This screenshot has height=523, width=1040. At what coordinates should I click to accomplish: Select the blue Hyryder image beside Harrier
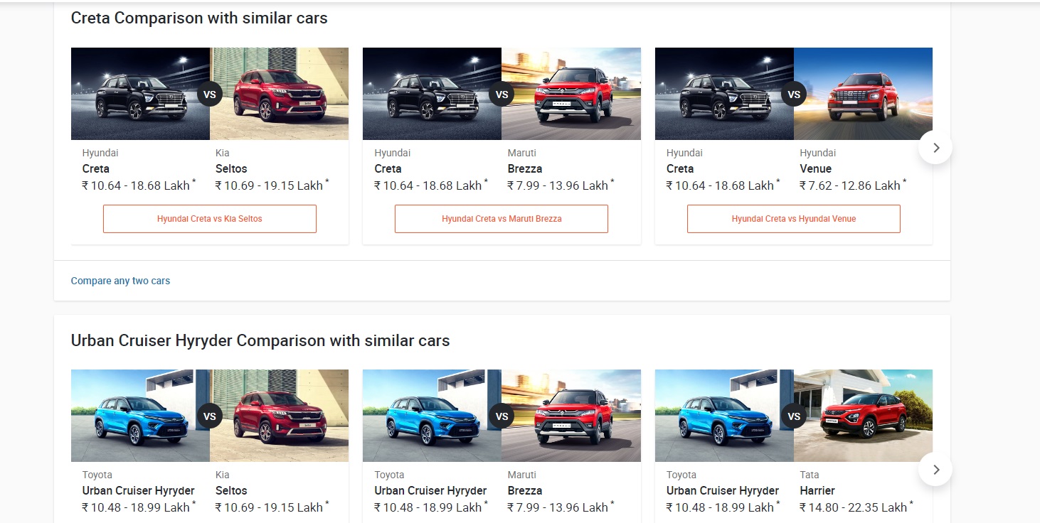click(724, 416)
